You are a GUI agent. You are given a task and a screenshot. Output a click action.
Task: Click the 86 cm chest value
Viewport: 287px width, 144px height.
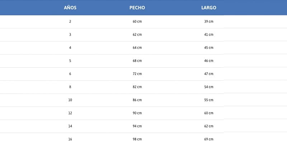pos(137,100)
